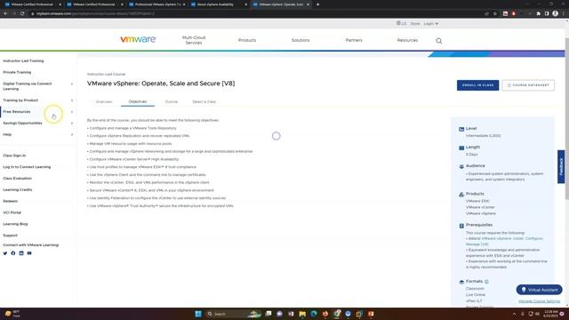Viewport: 569px width, 320px height.
Task: Click the page vertical scrollbar
Action: 567,118
